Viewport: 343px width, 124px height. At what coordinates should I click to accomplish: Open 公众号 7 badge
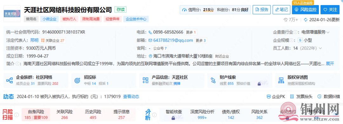(160, 48)
